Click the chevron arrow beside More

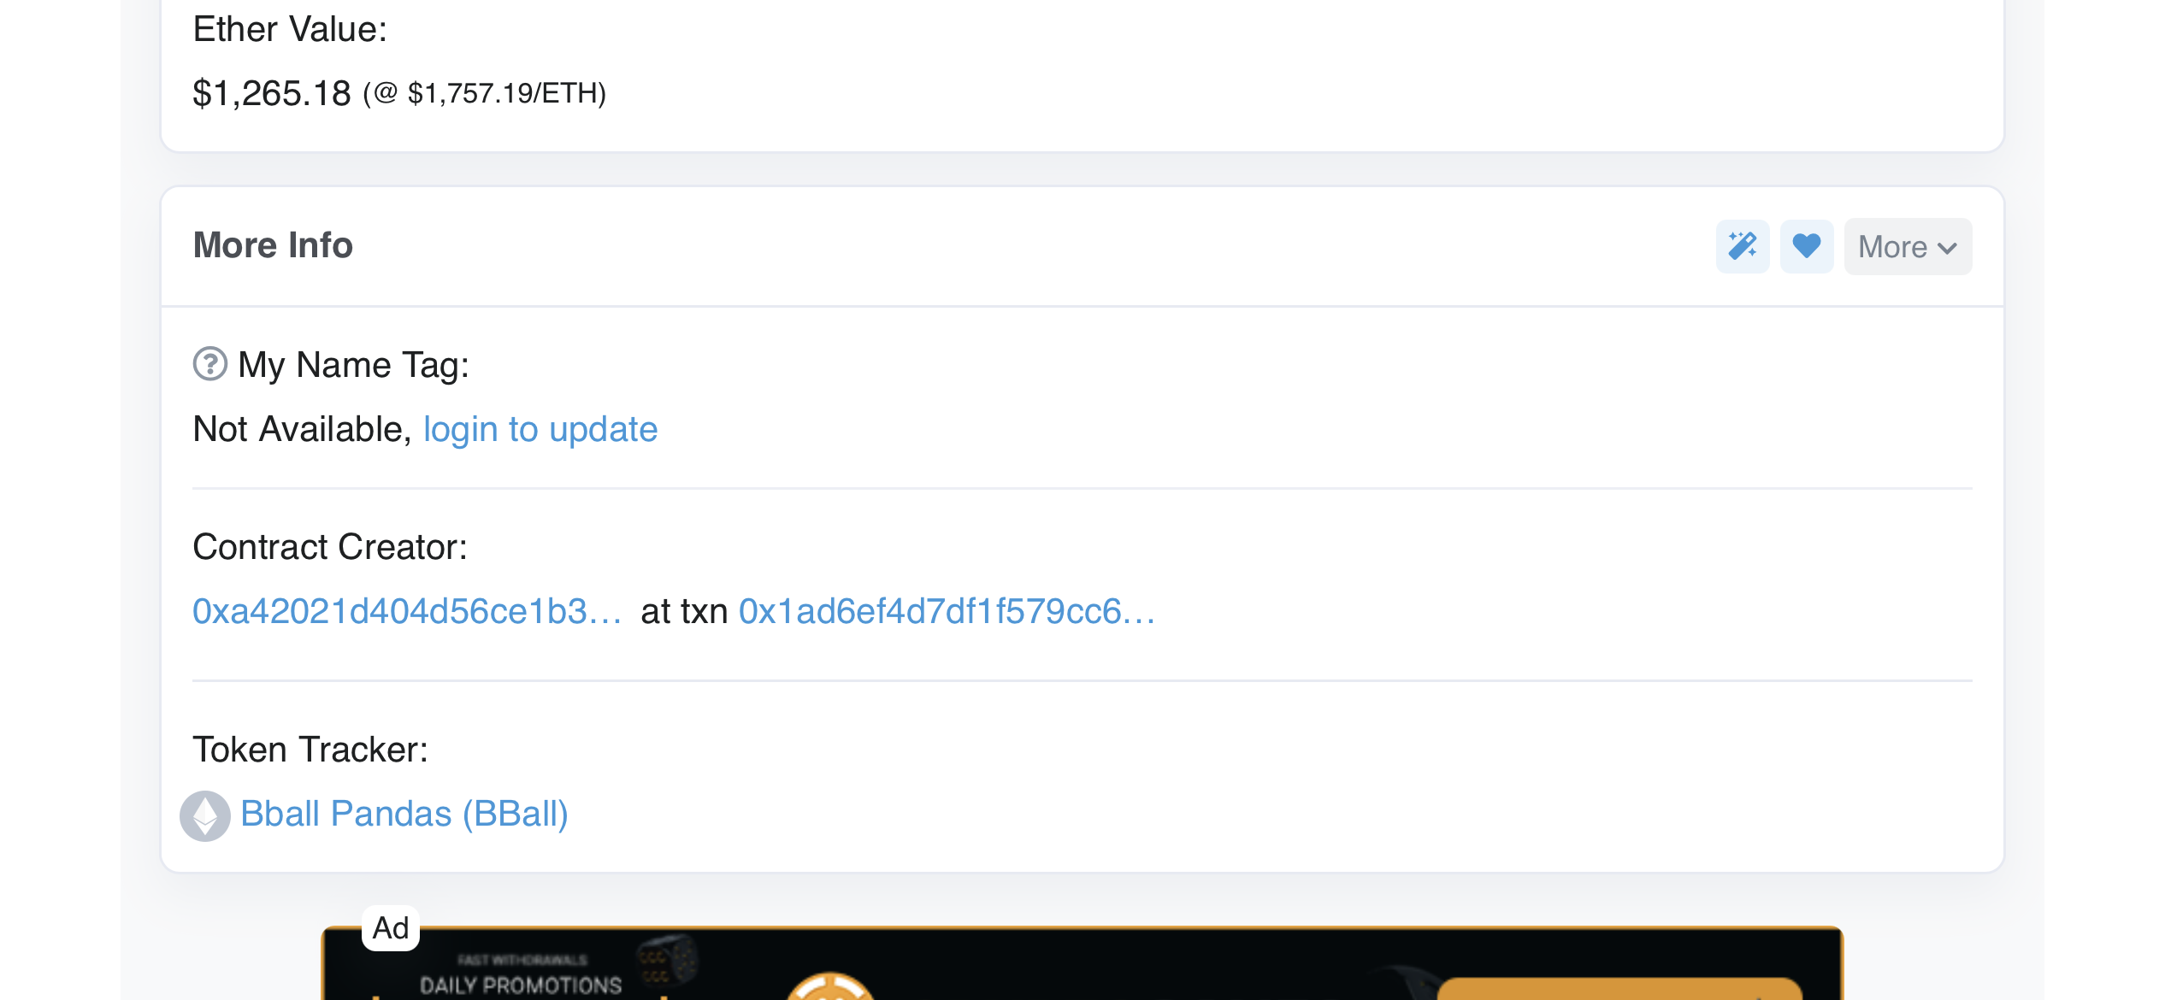pos(1948,248)
